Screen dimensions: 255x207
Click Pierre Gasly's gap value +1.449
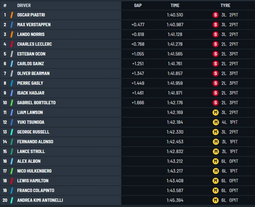138,83
